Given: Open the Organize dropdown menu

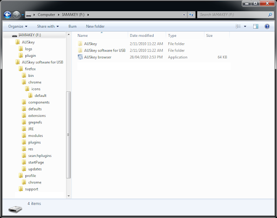Looking at the screenshot, I should point(18,27).
